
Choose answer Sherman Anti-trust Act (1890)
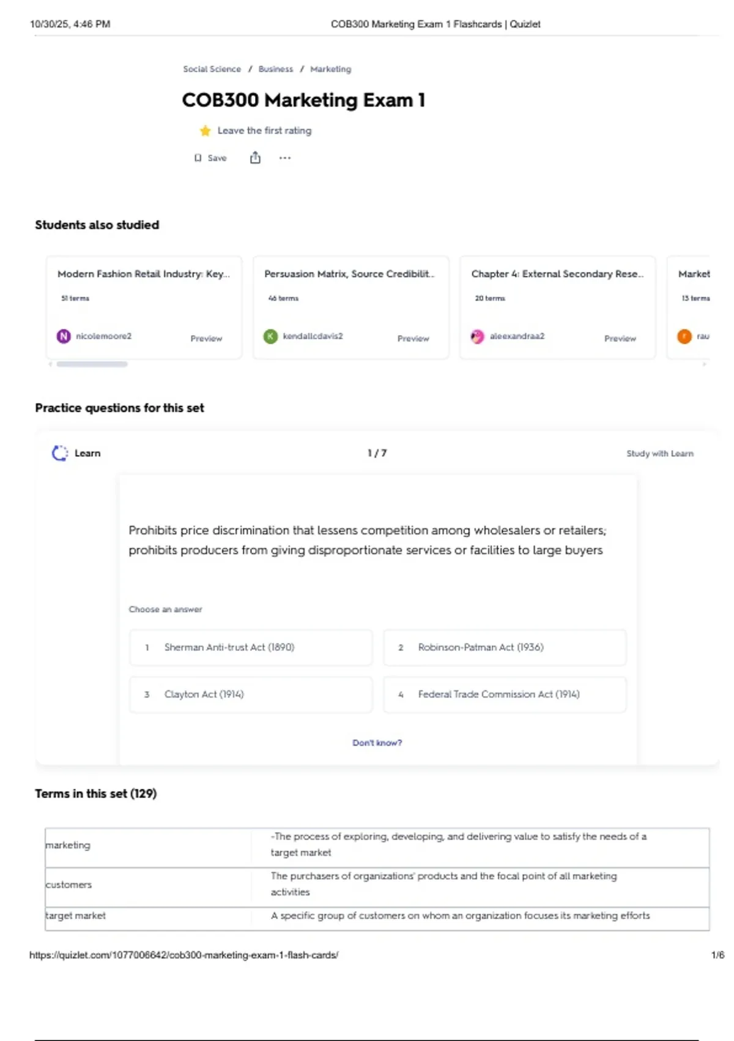coord(251,647)
